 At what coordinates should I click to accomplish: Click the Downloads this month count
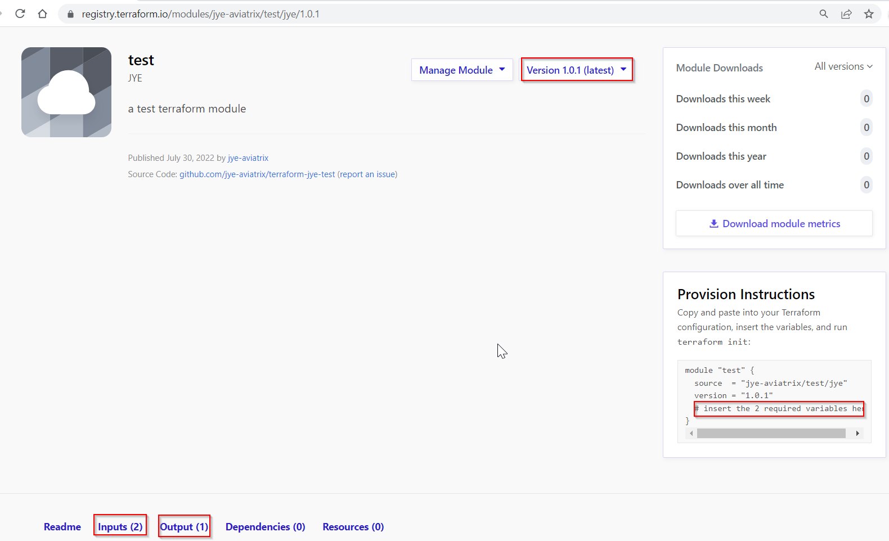[x=866, y=128]
